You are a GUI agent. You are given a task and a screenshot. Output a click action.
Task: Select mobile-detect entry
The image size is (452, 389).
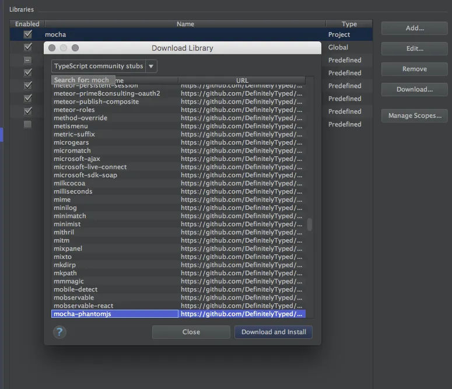[x=115, y=289]
